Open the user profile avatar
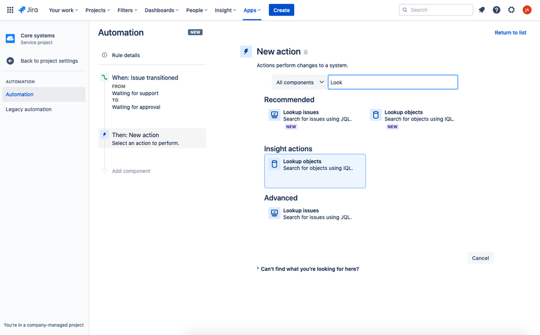This screenshot has width=540, height=335. 527,10
